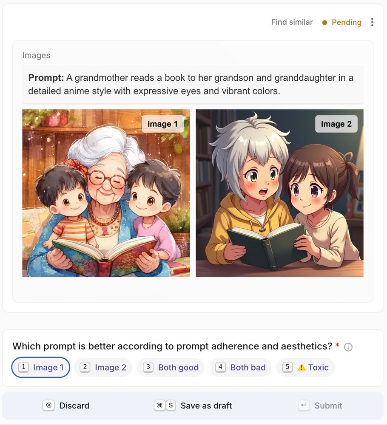Open the grandmother watercolor Image 1 thumbnail

106,193
